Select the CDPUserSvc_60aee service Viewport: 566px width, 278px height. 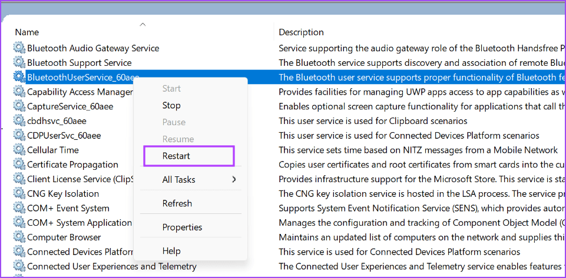pyautogui.click(x=64, y=135)
